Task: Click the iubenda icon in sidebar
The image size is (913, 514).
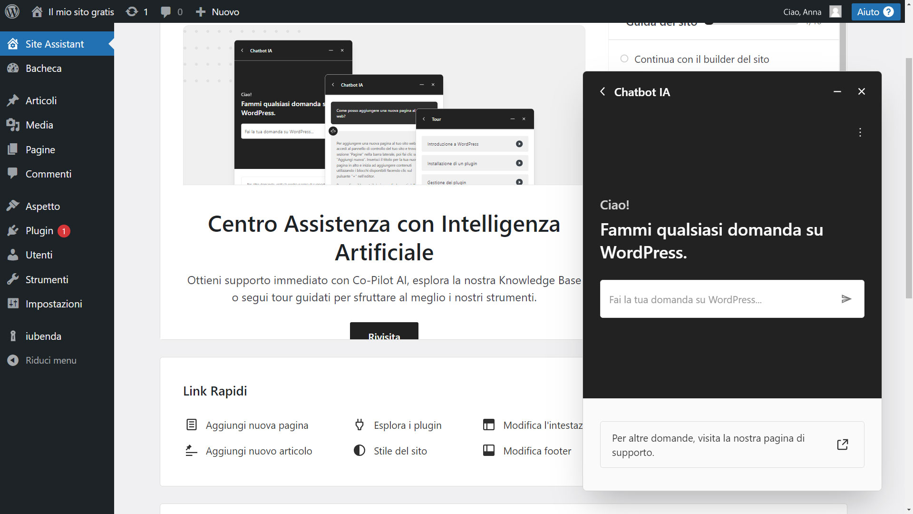Action: (x=13, y=336)
